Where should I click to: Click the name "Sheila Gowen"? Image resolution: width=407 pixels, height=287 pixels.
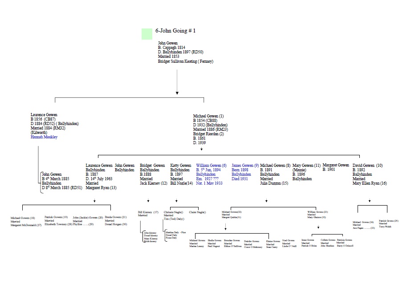click(x=214, y=240)
